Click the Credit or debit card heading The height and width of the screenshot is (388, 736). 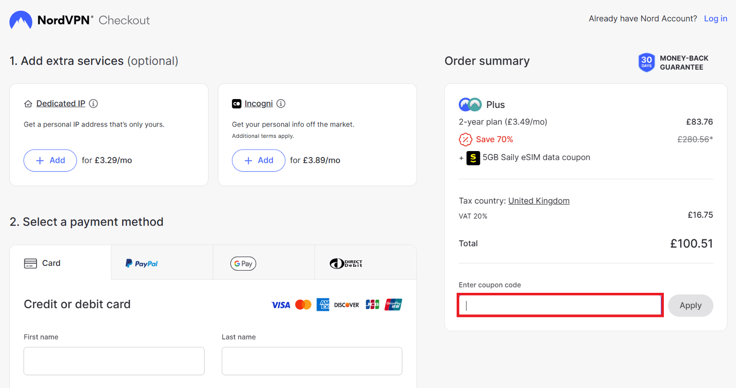click(x=77, y=304)
